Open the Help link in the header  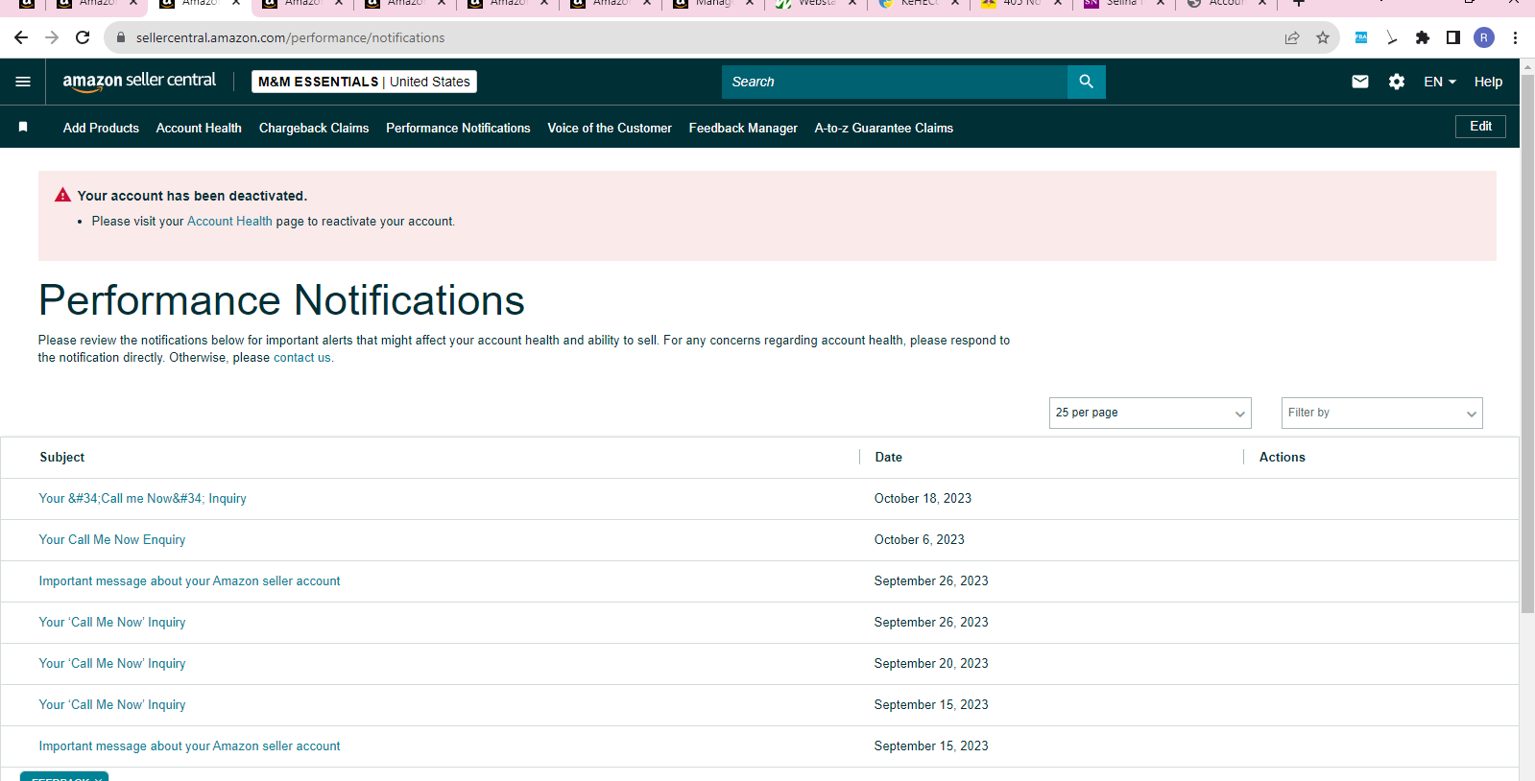click(x=1488, y=82)
